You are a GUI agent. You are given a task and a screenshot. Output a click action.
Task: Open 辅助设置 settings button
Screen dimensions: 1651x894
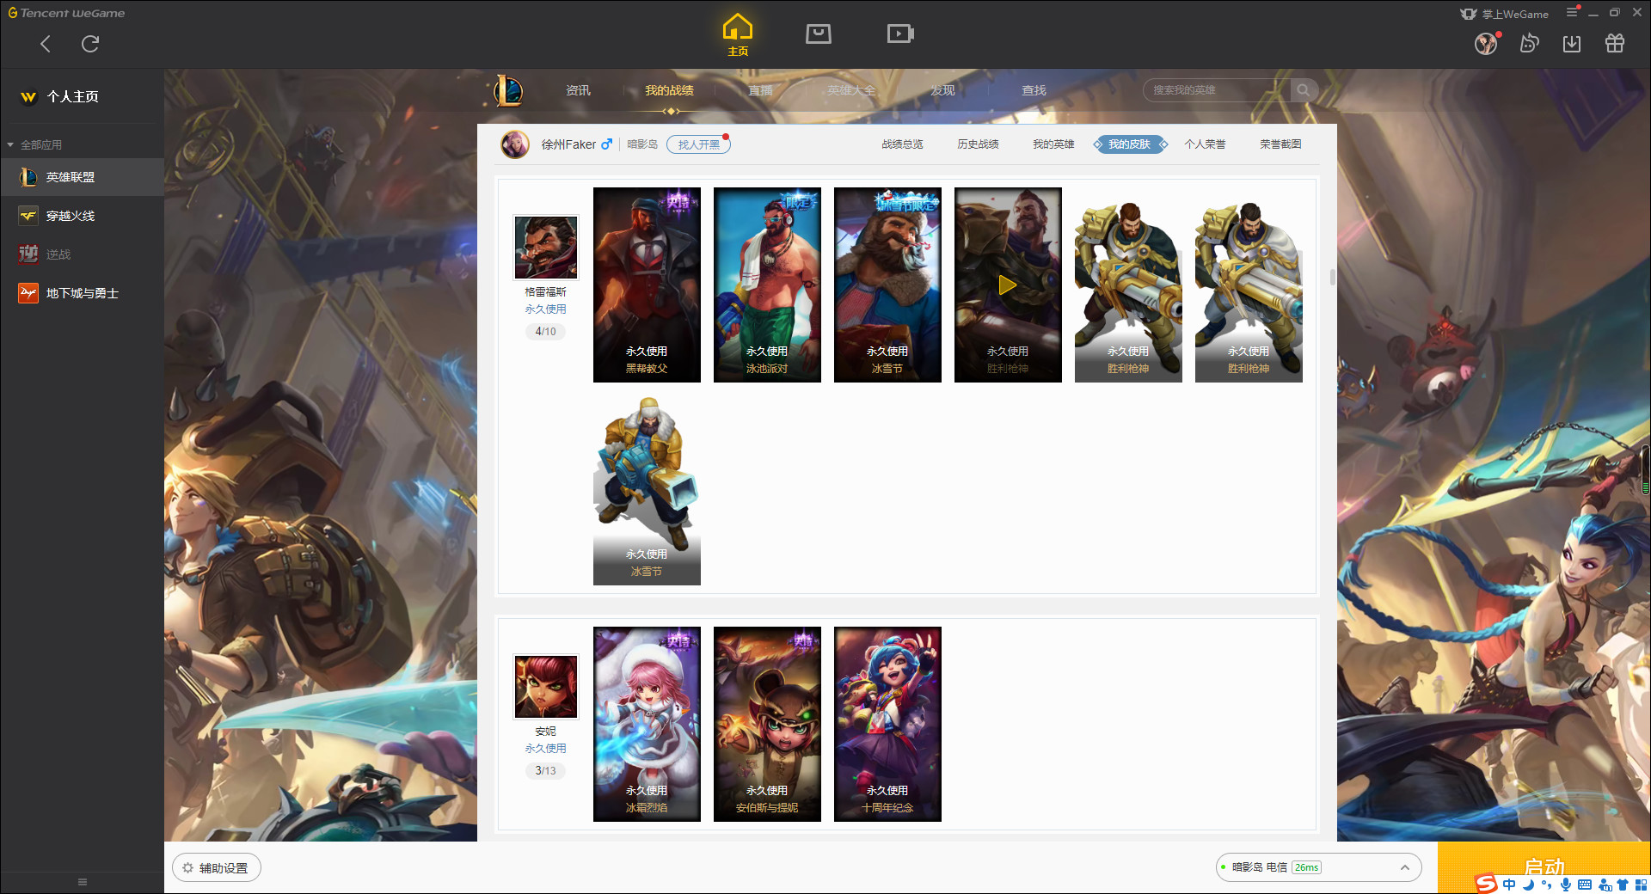216,868
